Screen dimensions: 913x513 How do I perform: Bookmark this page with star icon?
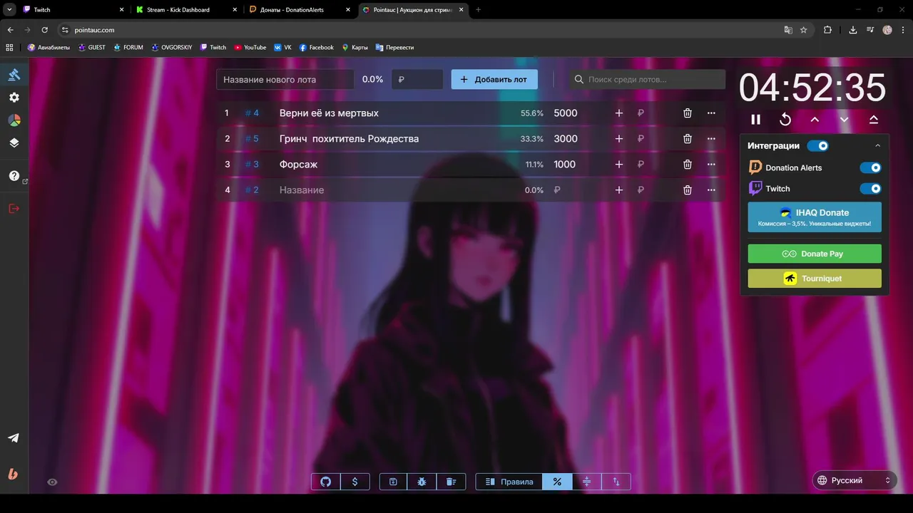(804, 30)
